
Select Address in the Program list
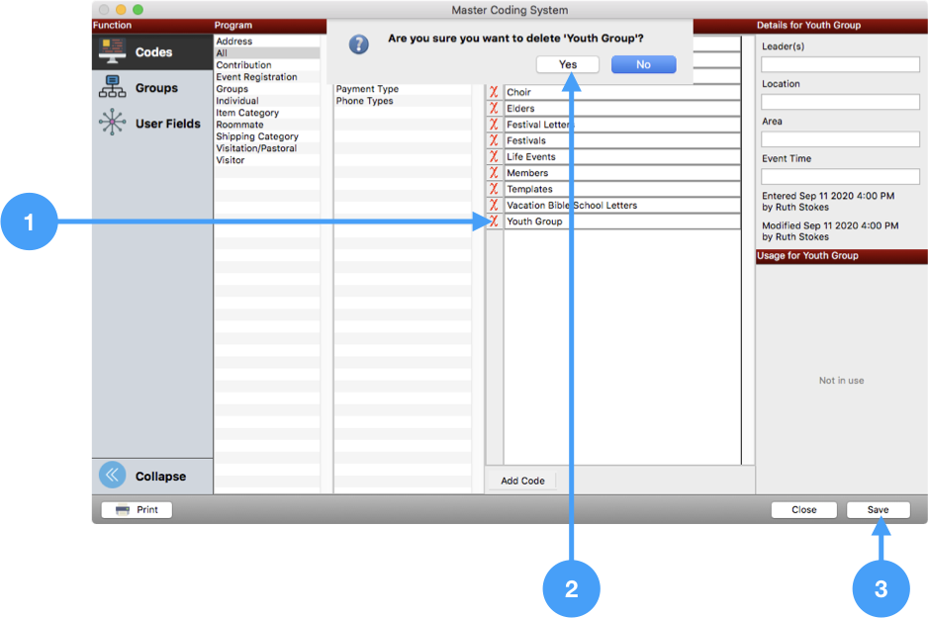pyautogui.click(x=267, y=42)
